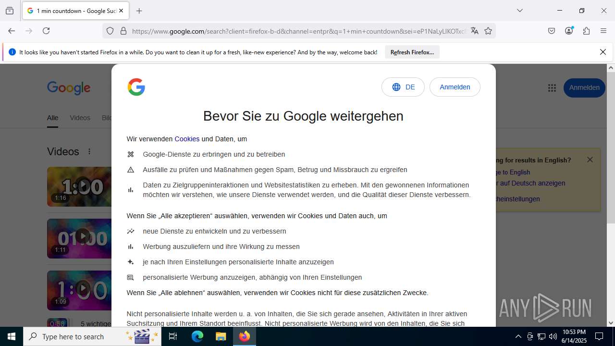Click the 1 min countdown tab
The height and width of the screenshot is (346, 615).
[75, 11]
